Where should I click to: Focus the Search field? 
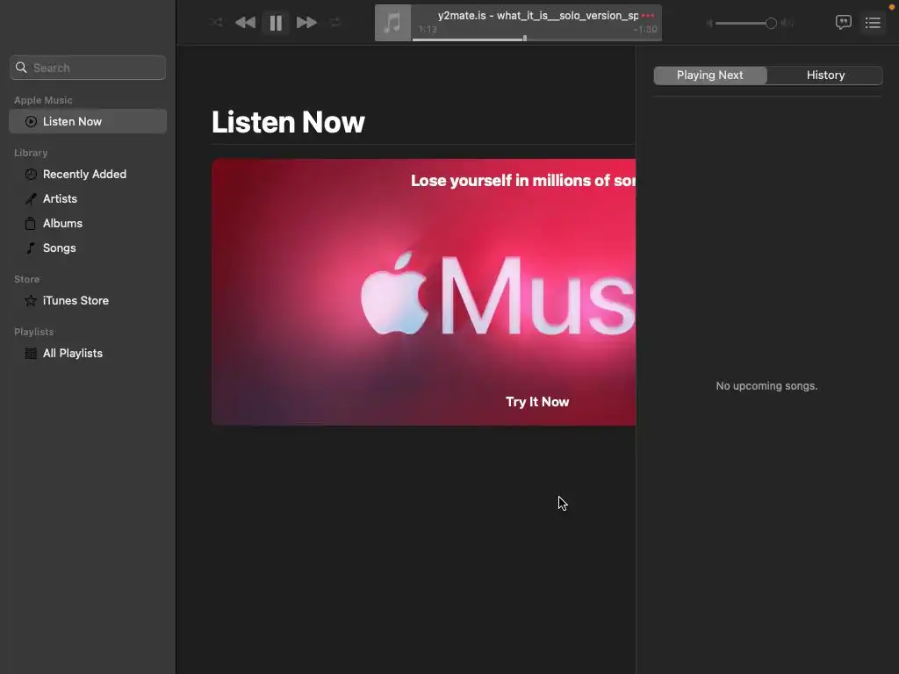click(88, 68)
